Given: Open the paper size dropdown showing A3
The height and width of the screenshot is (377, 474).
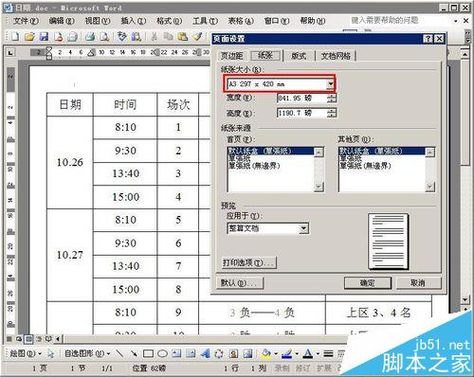Looking at the screenshot, I should coord(330,84).
